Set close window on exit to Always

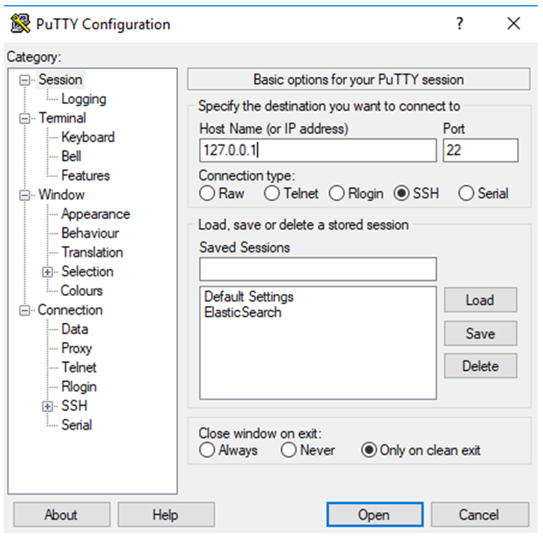[207, 450]
